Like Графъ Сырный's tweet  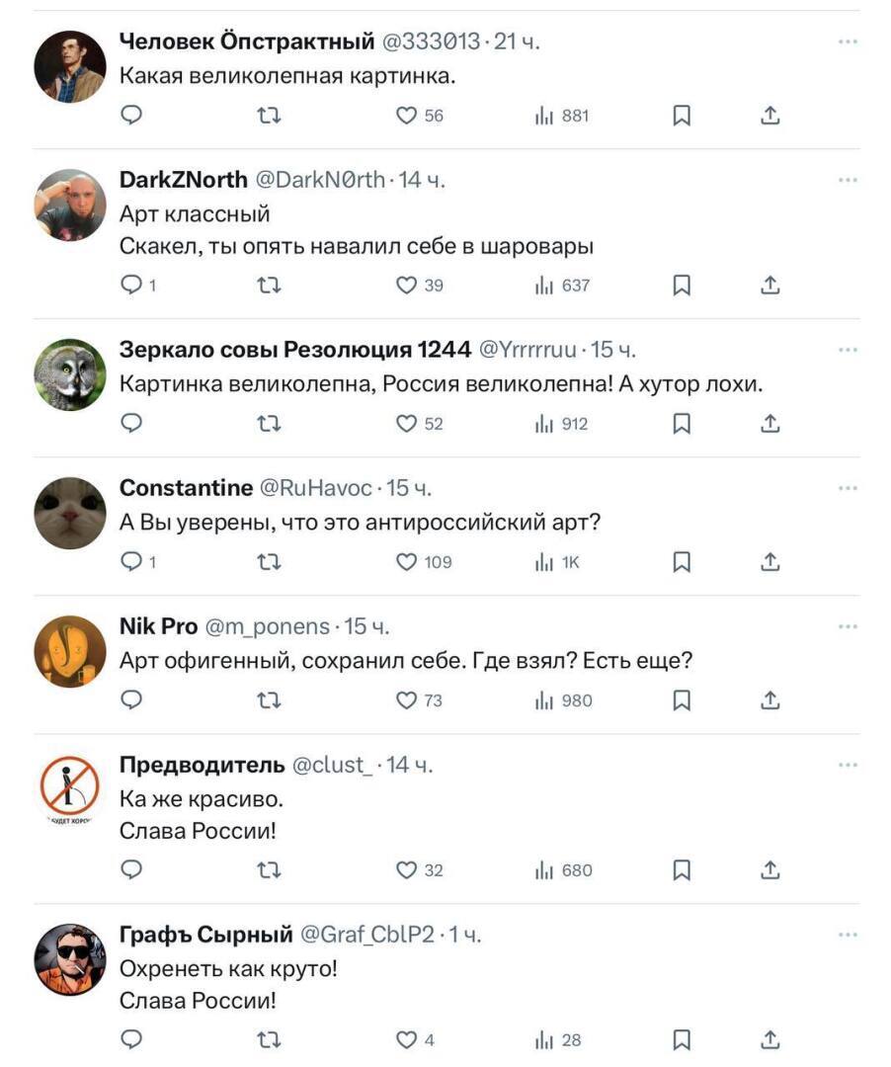pyautogui.click(x=406, y=1039)
